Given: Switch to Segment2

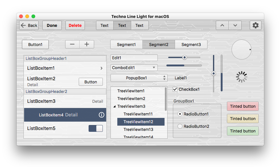Looking at the screenshot, I should (x=159, y=44).
